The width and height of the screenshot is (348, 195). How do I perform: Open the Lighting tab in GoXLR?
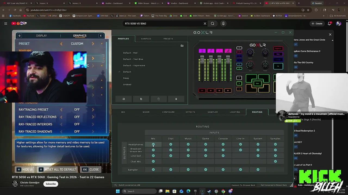[x=235, y=112]
